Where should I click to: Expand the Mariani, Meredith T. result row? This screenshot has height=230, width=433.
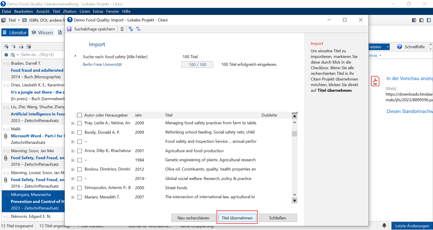click(x=73, y=197)
